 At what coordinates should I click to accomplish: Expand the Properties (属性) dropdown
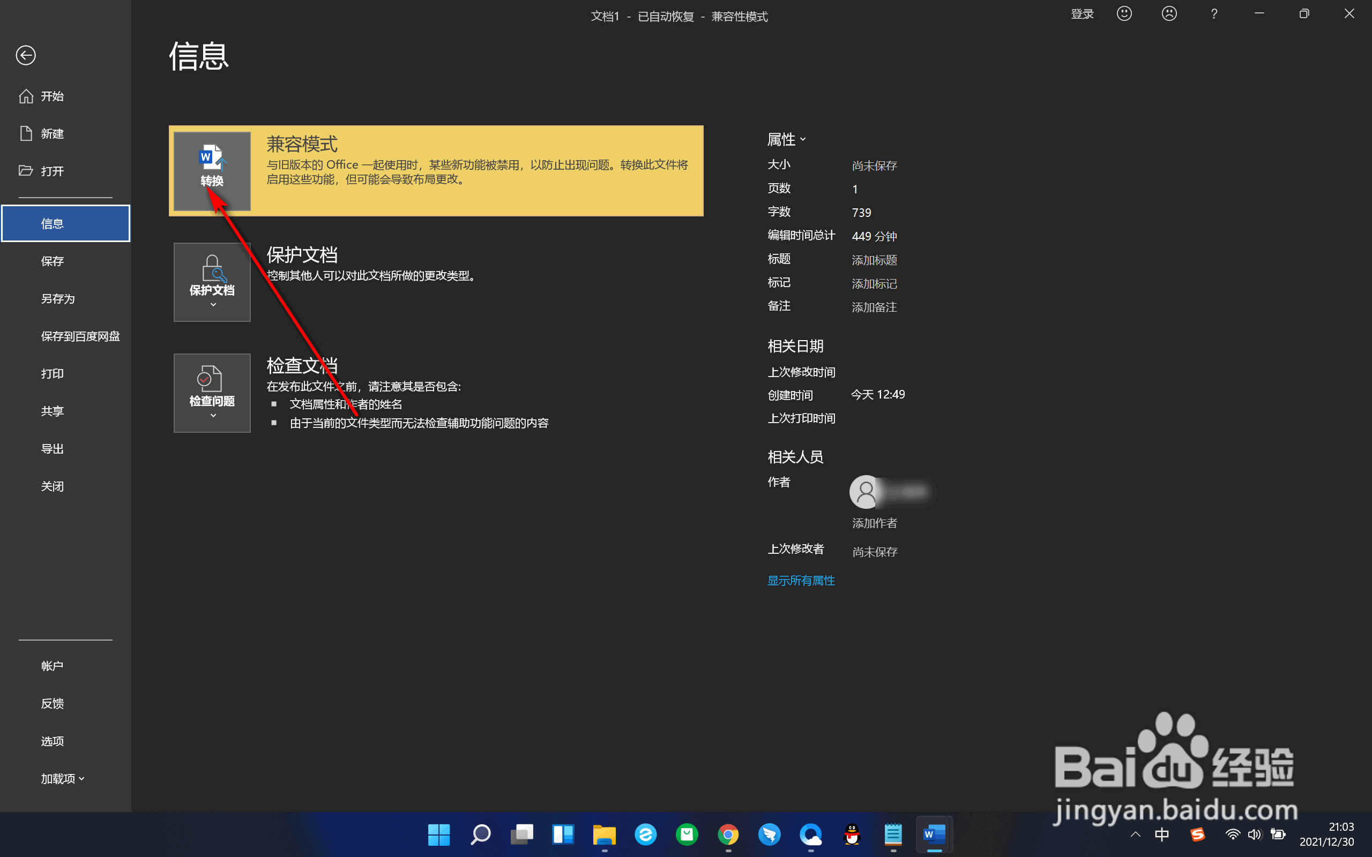(786, 139)
